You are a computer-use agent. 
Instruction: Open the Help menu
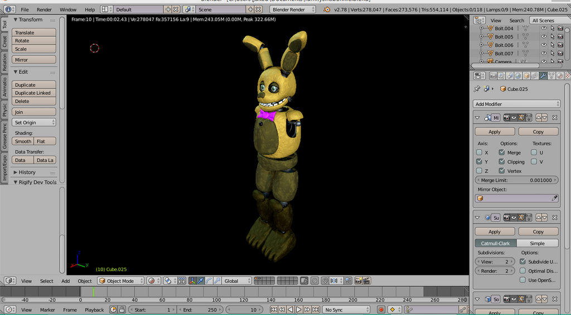point(90,9)
